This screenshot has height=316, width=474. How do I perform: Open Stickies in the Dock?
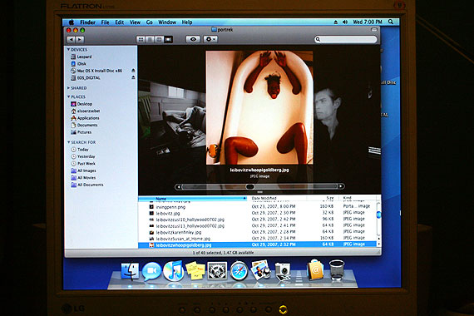pos(195,270)
